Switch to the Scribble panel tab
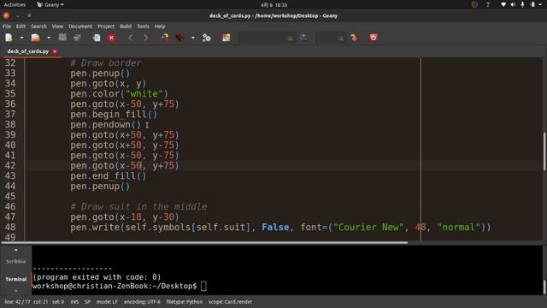 pyautogui.click(x=15, y=261)
